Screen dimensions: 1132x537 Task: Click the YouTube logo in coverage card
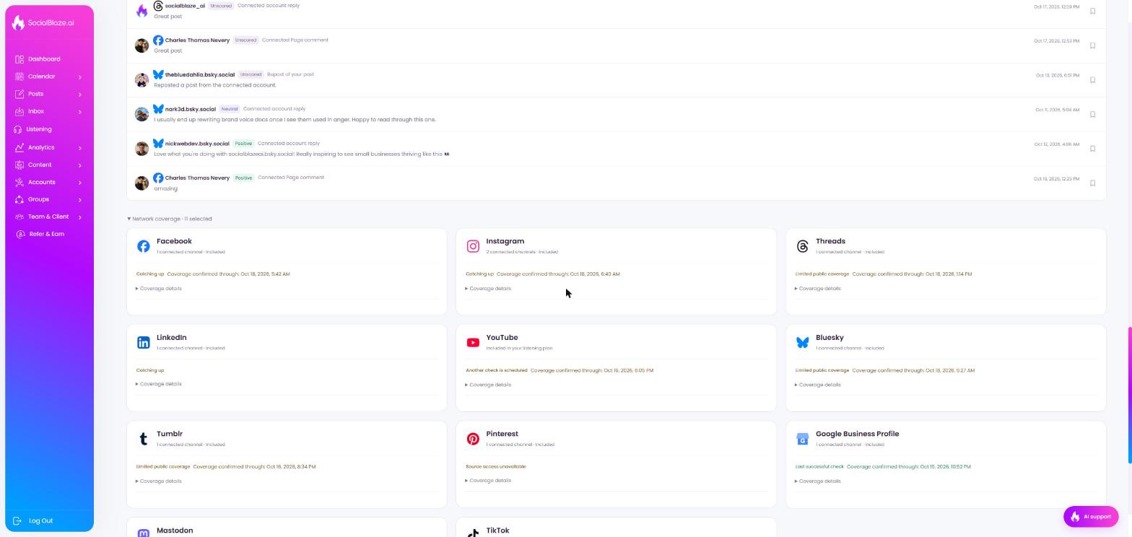473,343
